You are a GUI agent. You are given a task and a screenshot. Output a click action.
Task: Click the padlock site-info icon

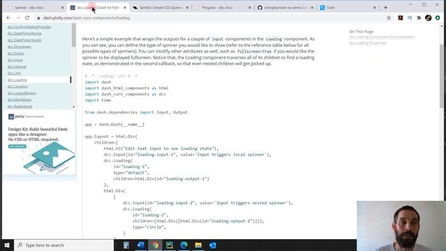click(x=39, y=17)
